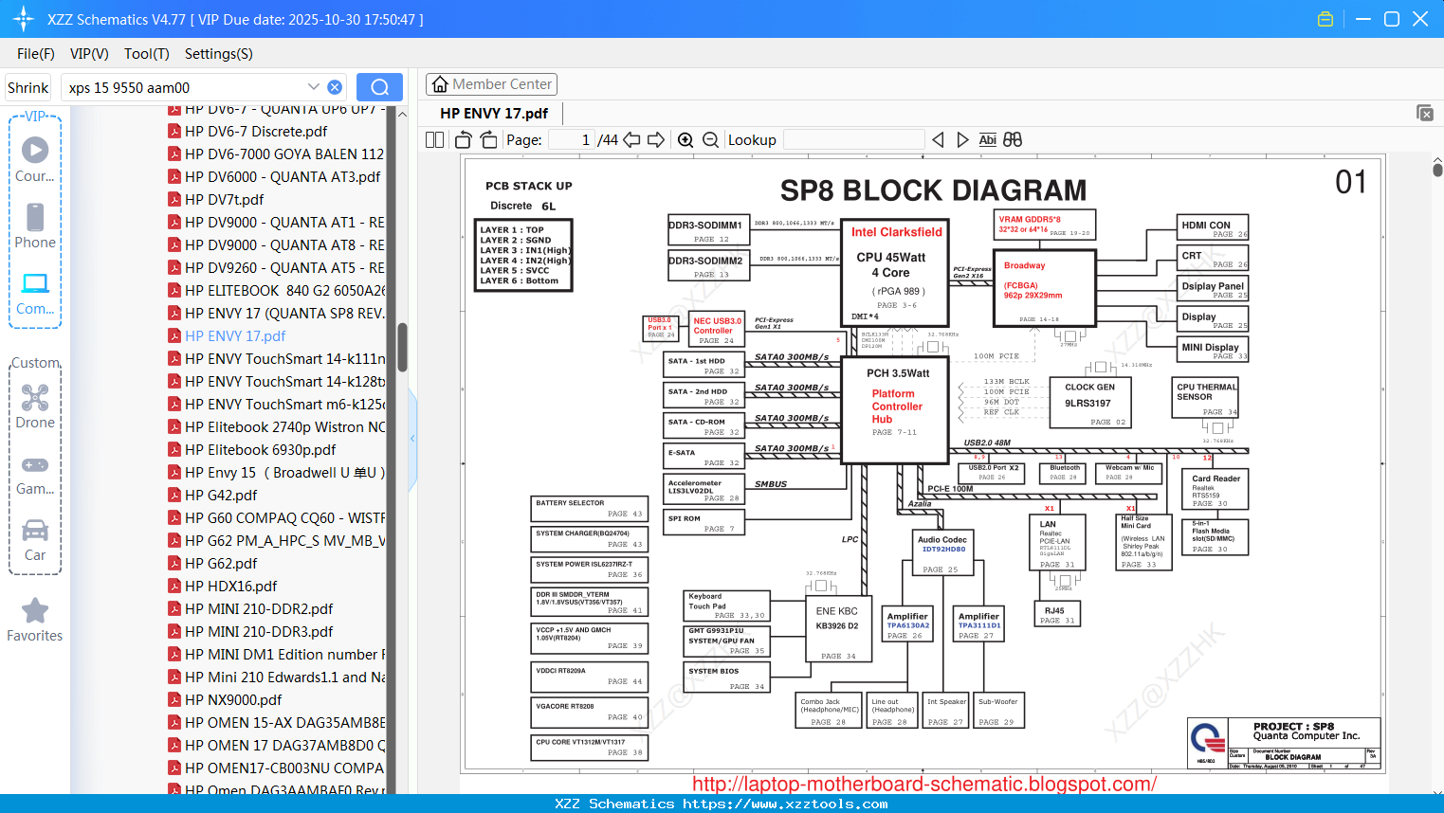1444x813 pixels.
Task: Open the Phone category icon
Action: [35, 226]
